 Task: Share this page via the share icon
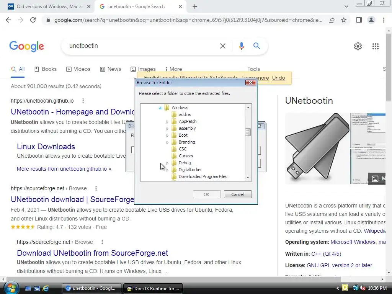pyautogui.click(x=332, y=20)
